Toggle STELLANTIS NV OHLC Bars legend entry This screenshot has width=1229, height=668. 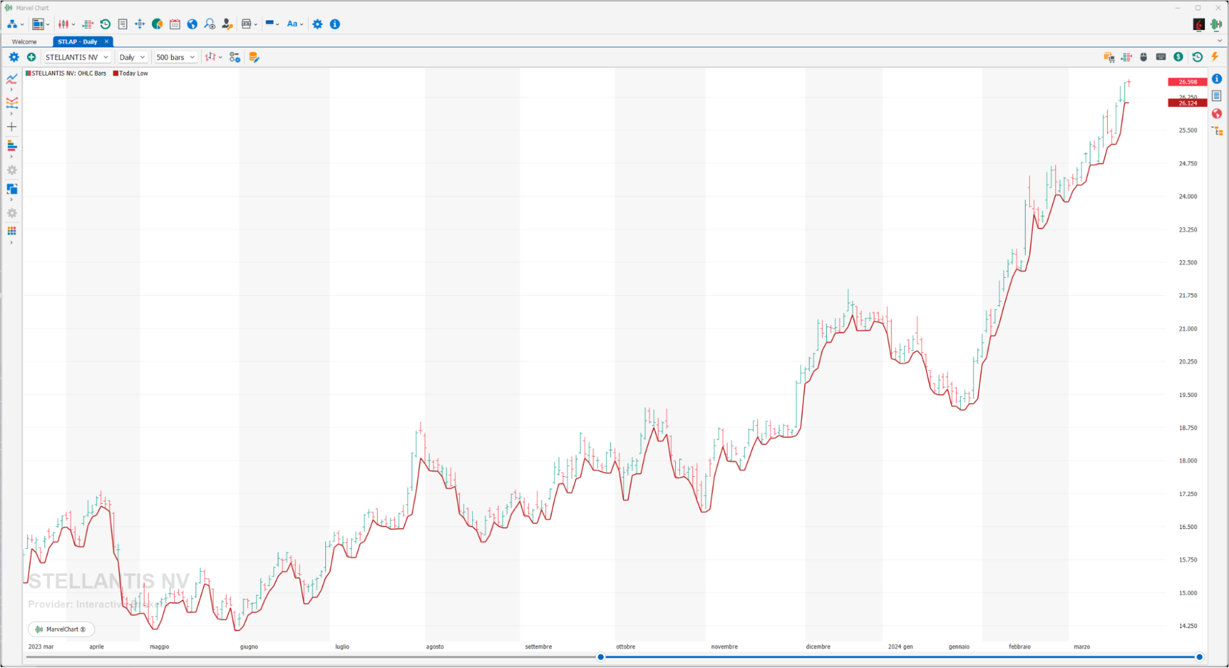(66, 73)
